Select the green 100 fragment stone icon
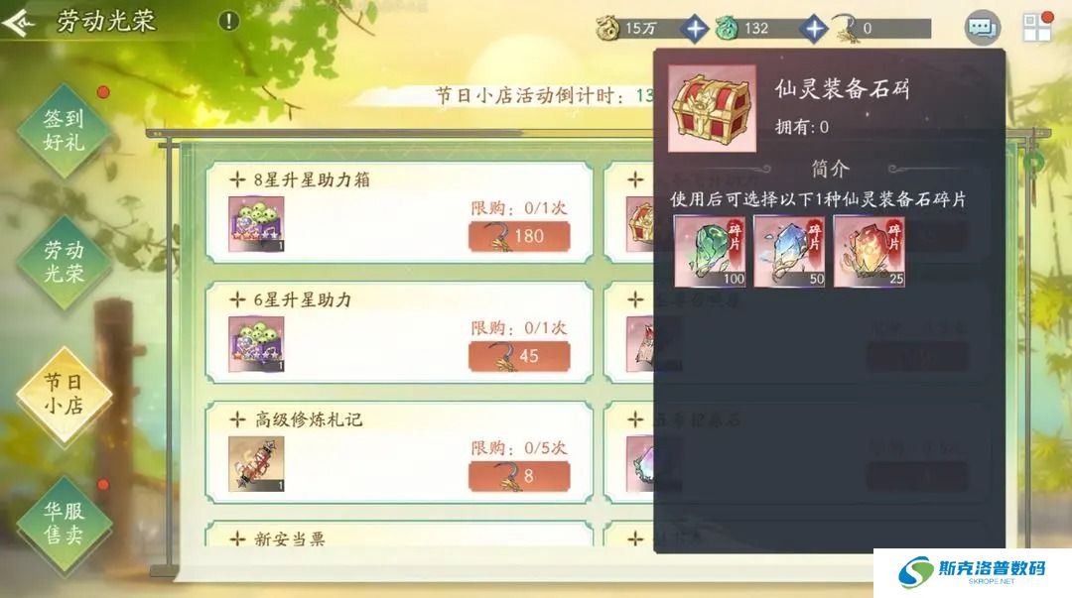The width and height of the screenshot is (1072, 598). (x=710, y=252)
